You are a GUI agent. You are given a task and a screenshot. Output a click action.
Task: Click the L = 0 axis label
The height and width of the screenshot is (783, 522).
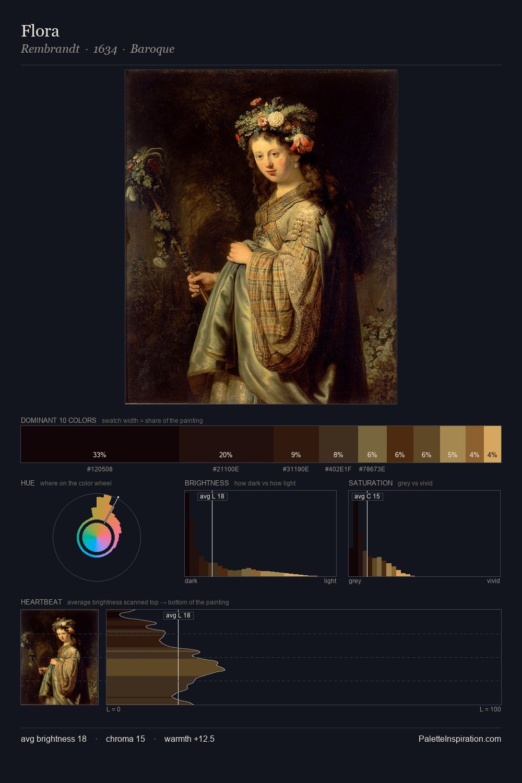click(113, 709)
